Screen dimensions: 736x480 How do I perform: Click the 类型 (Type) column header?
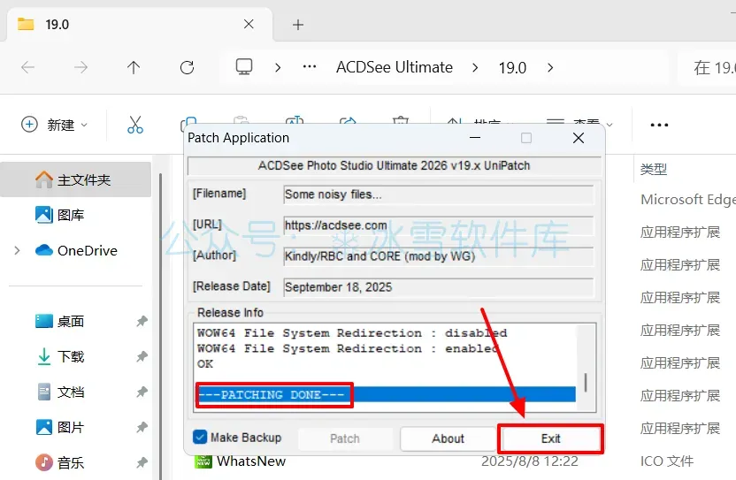tap(654, 169)
